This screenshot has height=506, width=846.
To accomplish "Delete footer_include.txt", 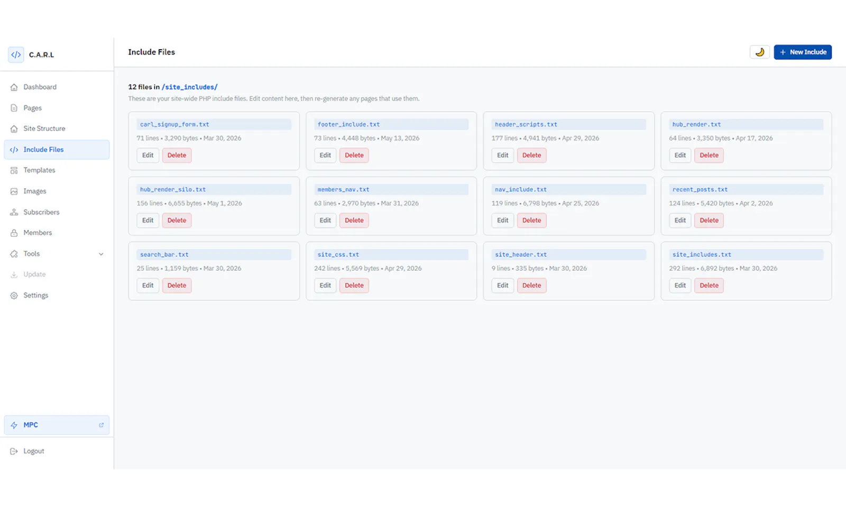I will [354, 155].
